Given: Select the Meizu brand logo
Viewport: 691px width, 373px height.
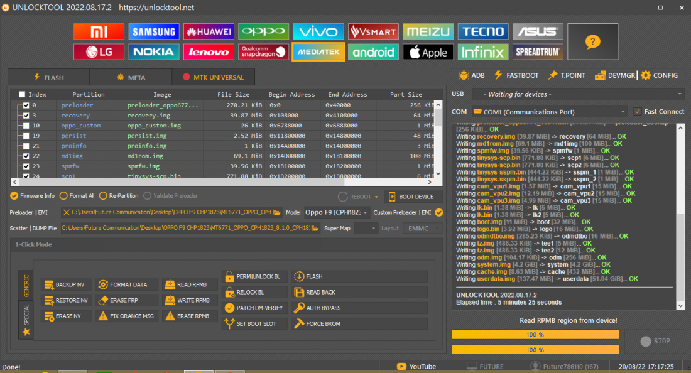Looking at the screenshot, I should pyautogui.click(x=428, y=31).
